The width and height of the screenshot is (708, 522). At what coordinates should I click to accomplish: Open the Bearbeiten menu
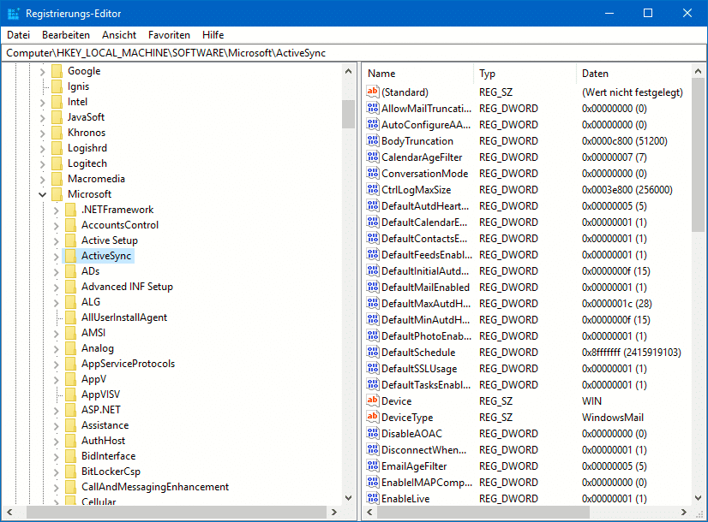66,35
